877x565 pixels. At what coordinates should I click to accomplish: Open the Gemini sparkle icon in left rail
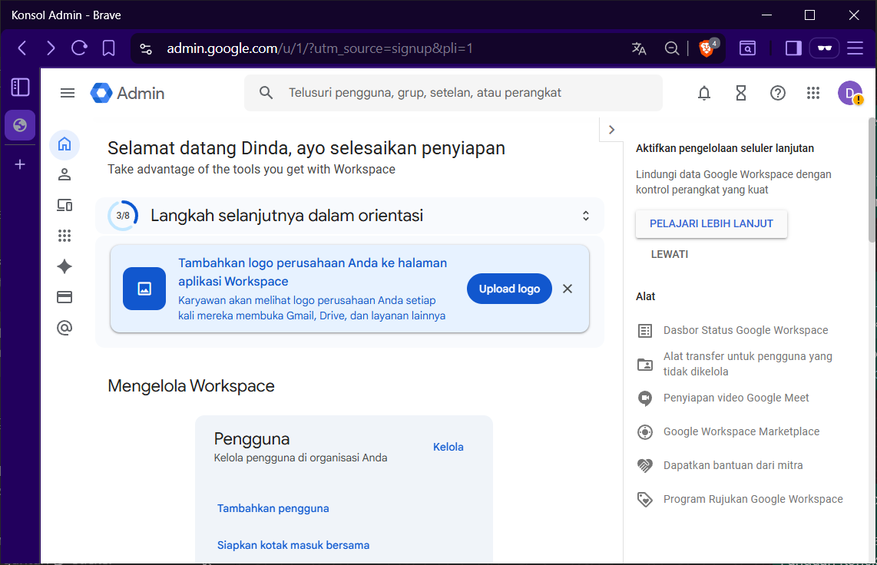tap(65, 266)
